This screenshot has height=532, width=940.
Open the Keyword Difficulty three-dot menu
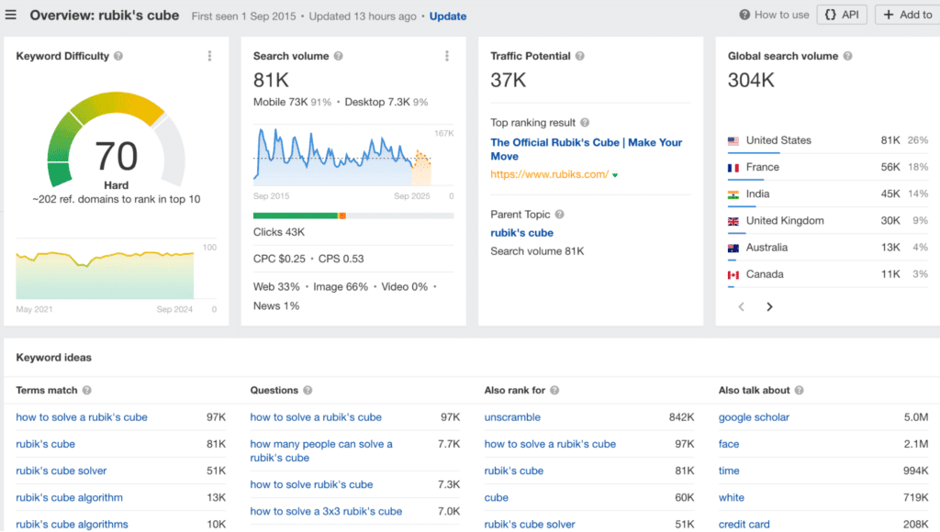[x=209, y=56]
